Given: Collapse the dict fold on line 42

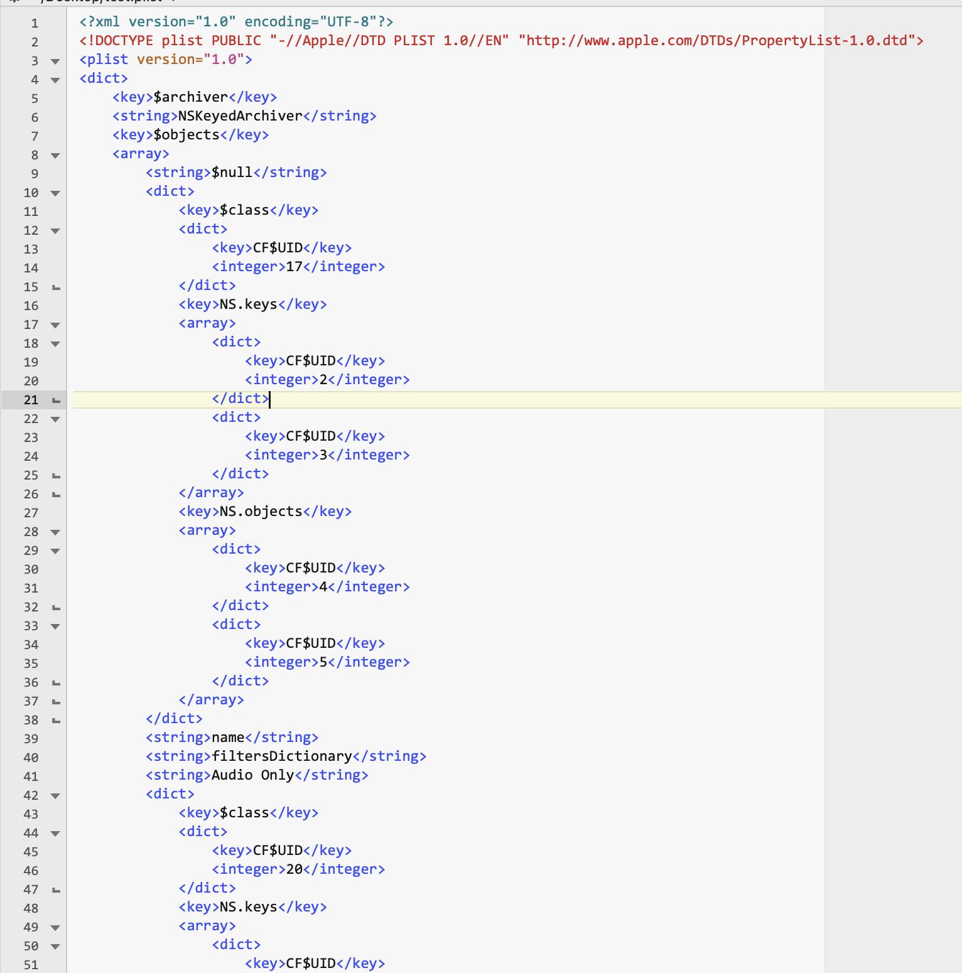Looking at the screenshot, I should (55, 795).
